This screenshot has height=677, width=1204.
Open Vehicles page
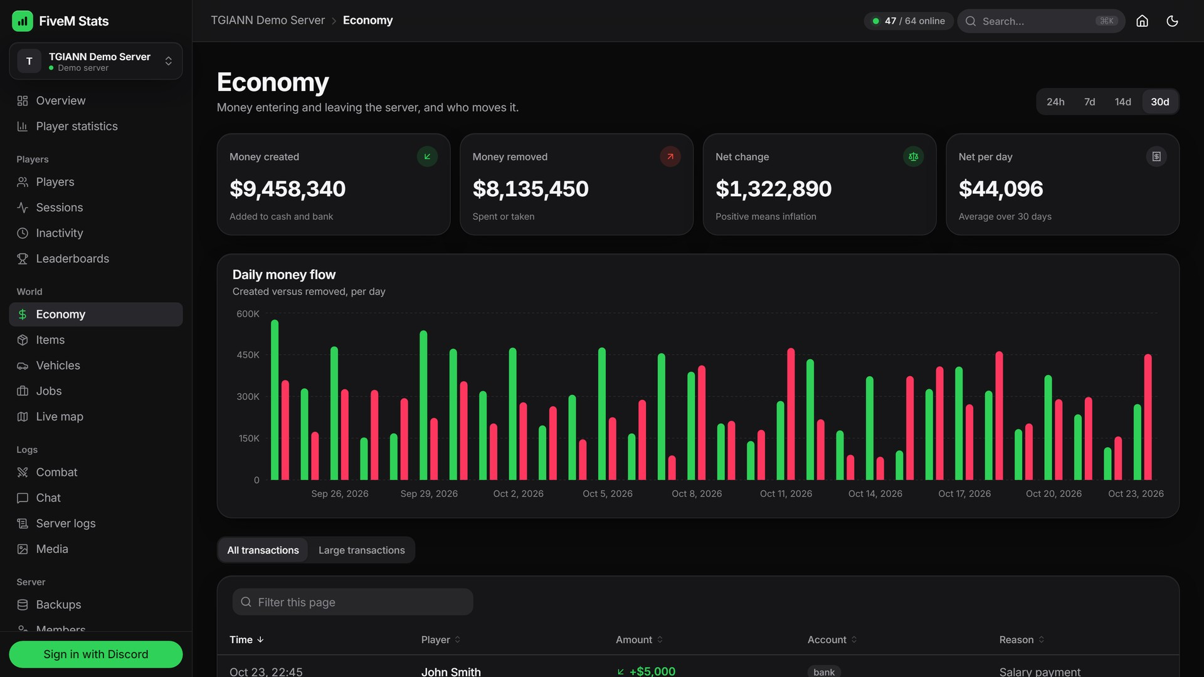96,365
